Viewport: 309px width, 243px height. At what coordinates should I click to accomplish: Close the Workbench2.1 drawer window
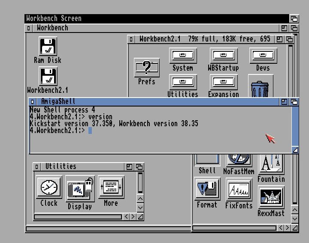click(x=131, y=39)
